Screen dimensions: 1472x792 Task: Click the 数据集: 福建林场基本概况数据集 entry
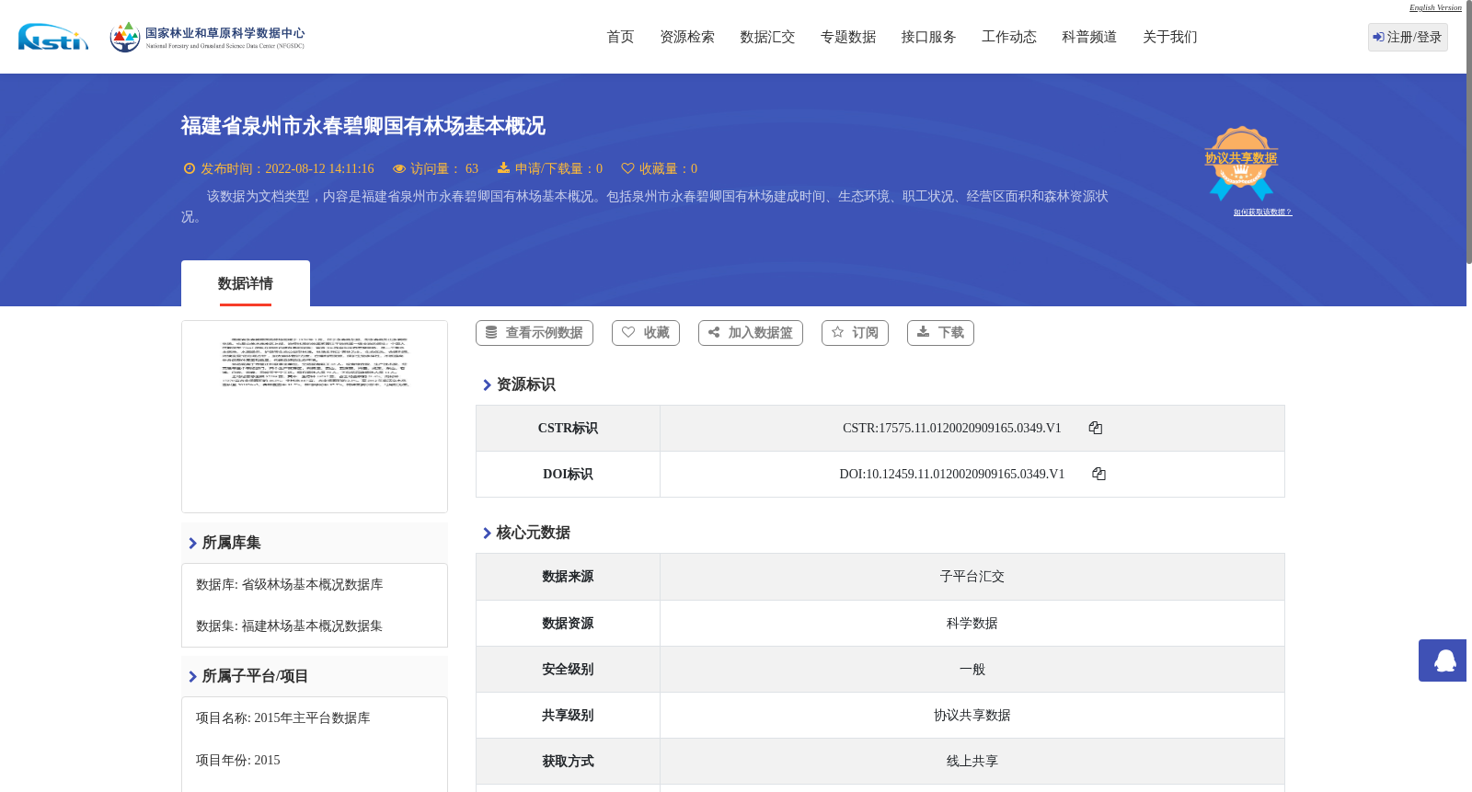(x=290, y=626)
